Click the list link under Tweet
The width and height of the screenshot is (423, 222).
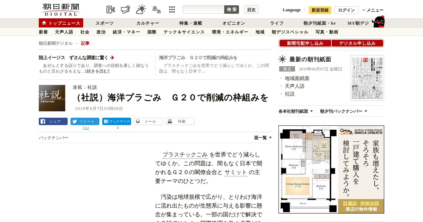coord(86,128)
